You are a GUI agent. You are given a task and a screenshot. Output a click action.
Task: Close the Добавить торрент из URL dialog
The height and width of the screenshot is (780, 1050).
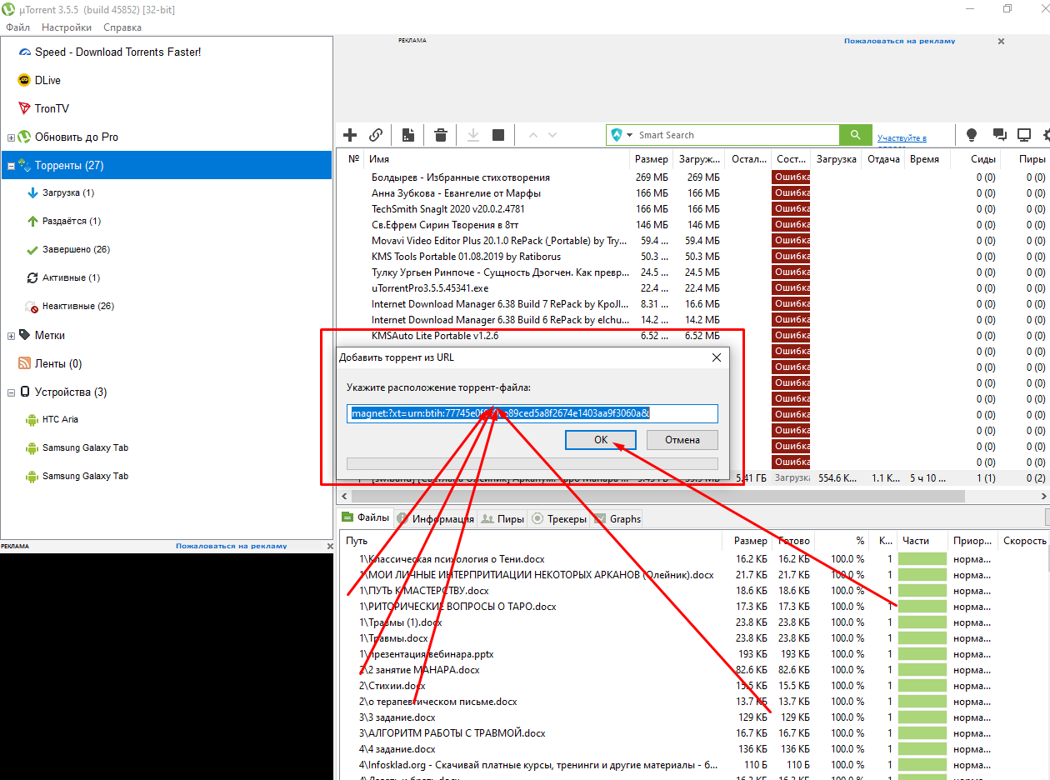click(x=716, y=357)
